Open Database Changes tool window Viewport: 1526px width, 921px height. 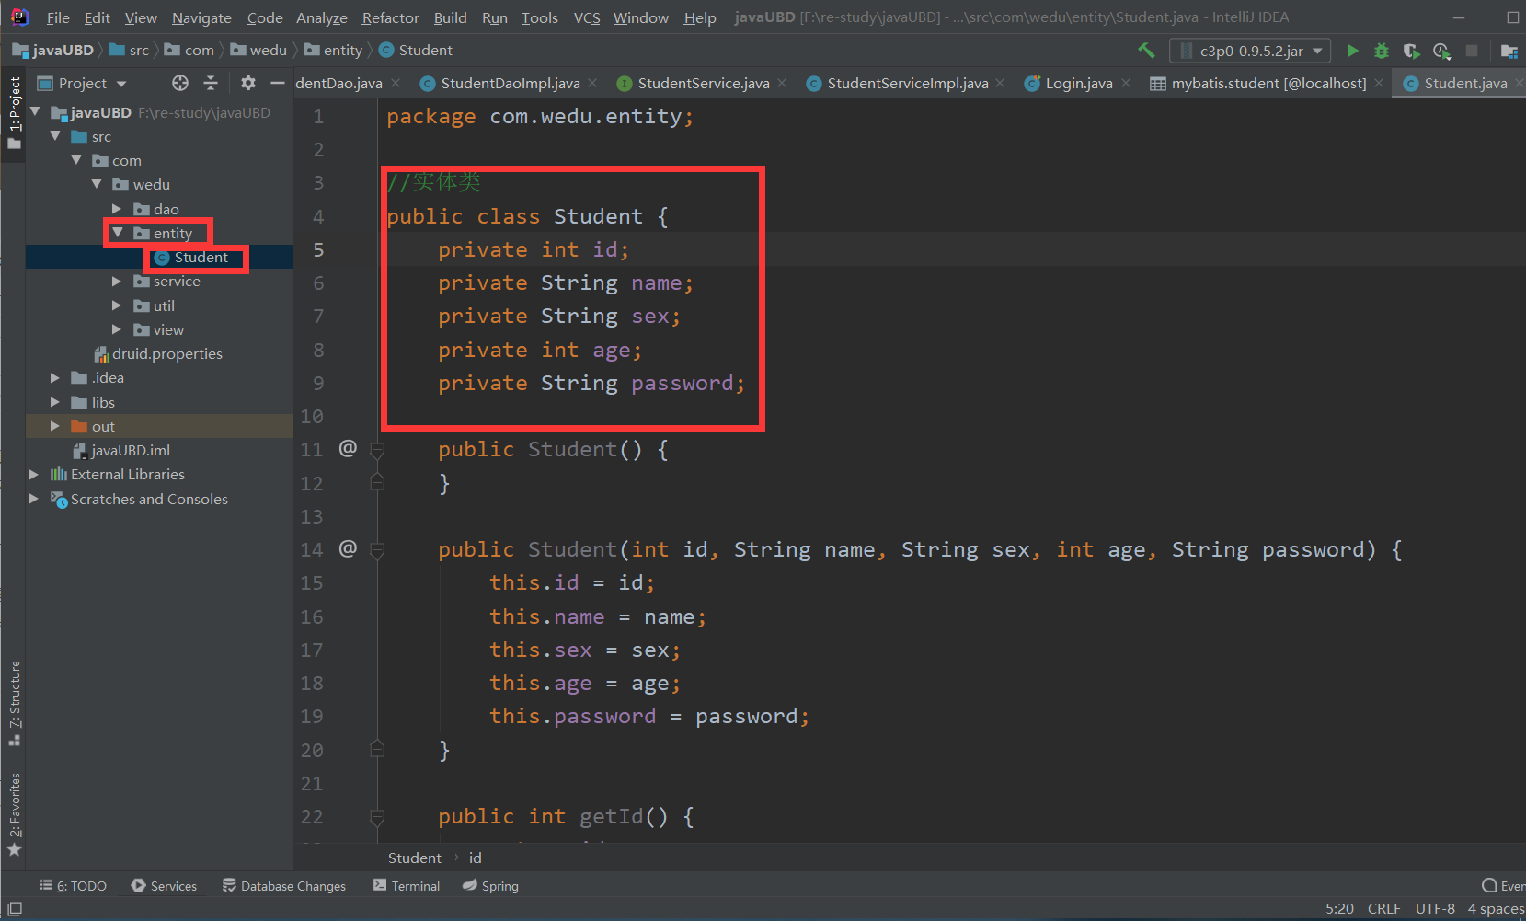tap(284, 886)
